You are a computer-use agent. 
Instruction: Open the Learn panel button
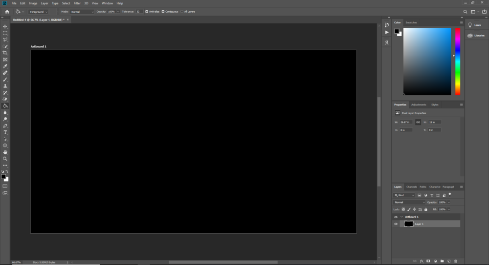[x=474, y=25]
